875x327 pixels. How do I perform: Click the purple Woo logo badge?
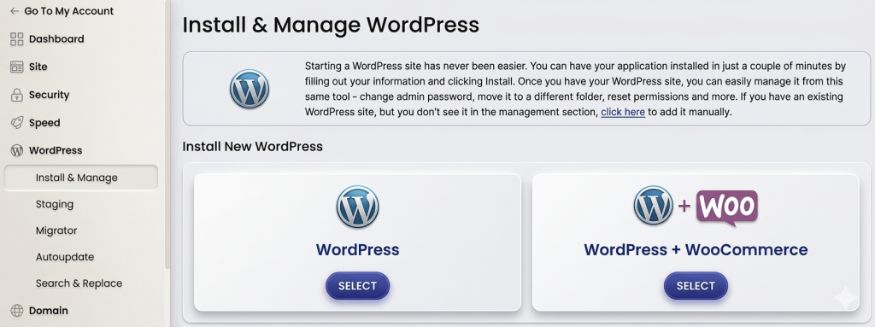[x=727, y=207]
